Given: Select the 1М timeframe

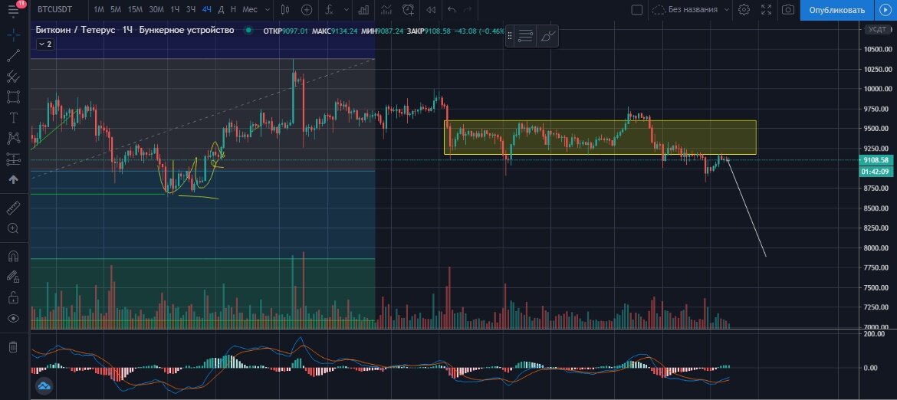Looking at the screenshot, I should click(98, 10).
